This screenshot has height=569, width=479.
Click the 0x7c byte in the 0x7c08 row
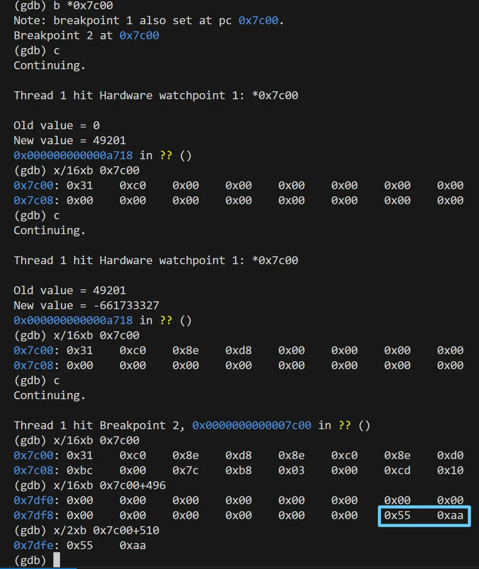[185, 471]
